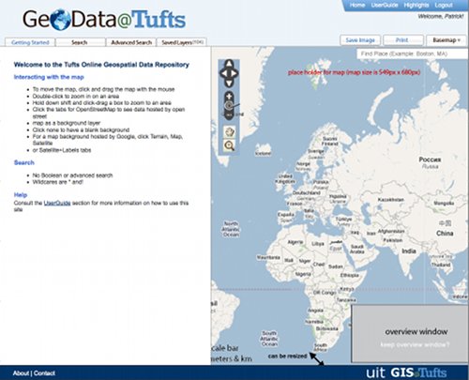Click the uit GIS Tufts footer logo

pos(406,372)
